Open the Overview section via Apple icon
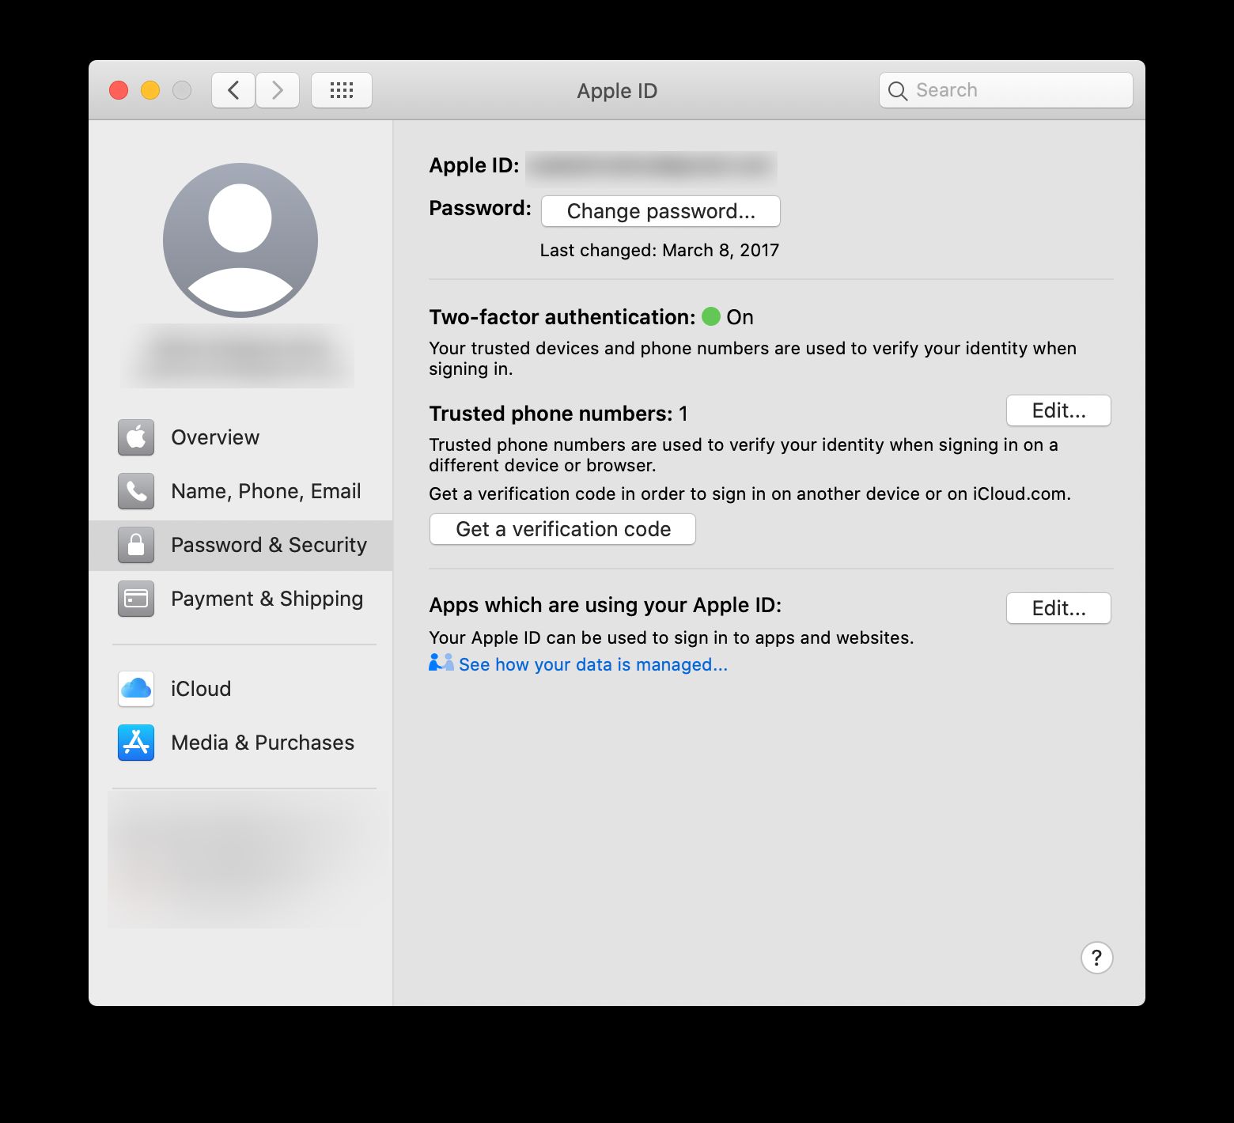 coord(135,437)
